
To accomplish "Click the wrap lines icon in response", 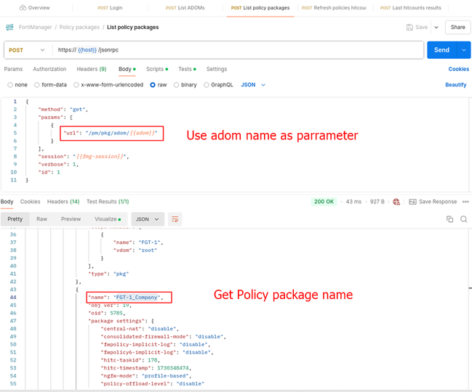I will tap(175, 219).
